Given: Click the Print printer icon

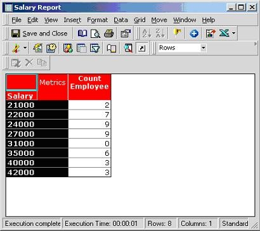Looking at the screenshot, I should (108, 34).
